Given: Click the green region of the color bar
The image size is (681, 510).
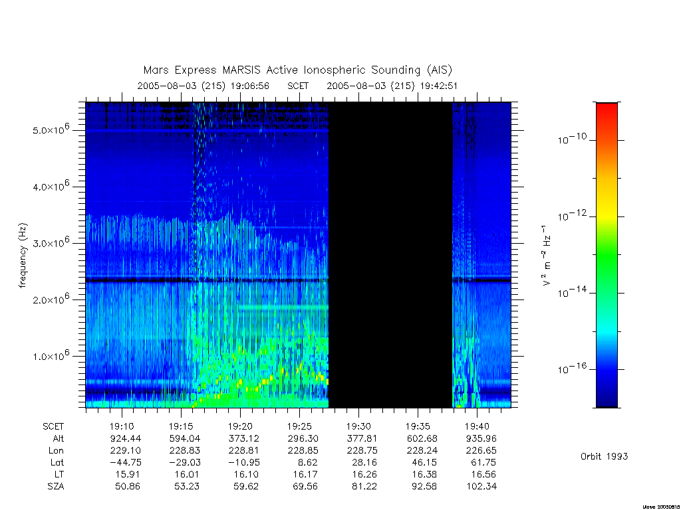Looking at the screenshot, I should (607, 256).
